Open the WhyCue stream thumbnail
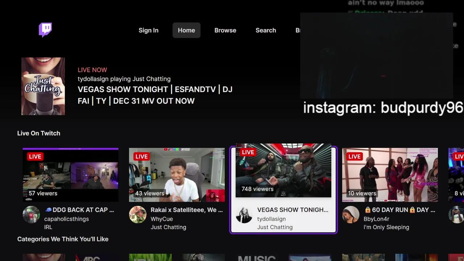This screenshot has height=261, width=464. pos(177,175)
